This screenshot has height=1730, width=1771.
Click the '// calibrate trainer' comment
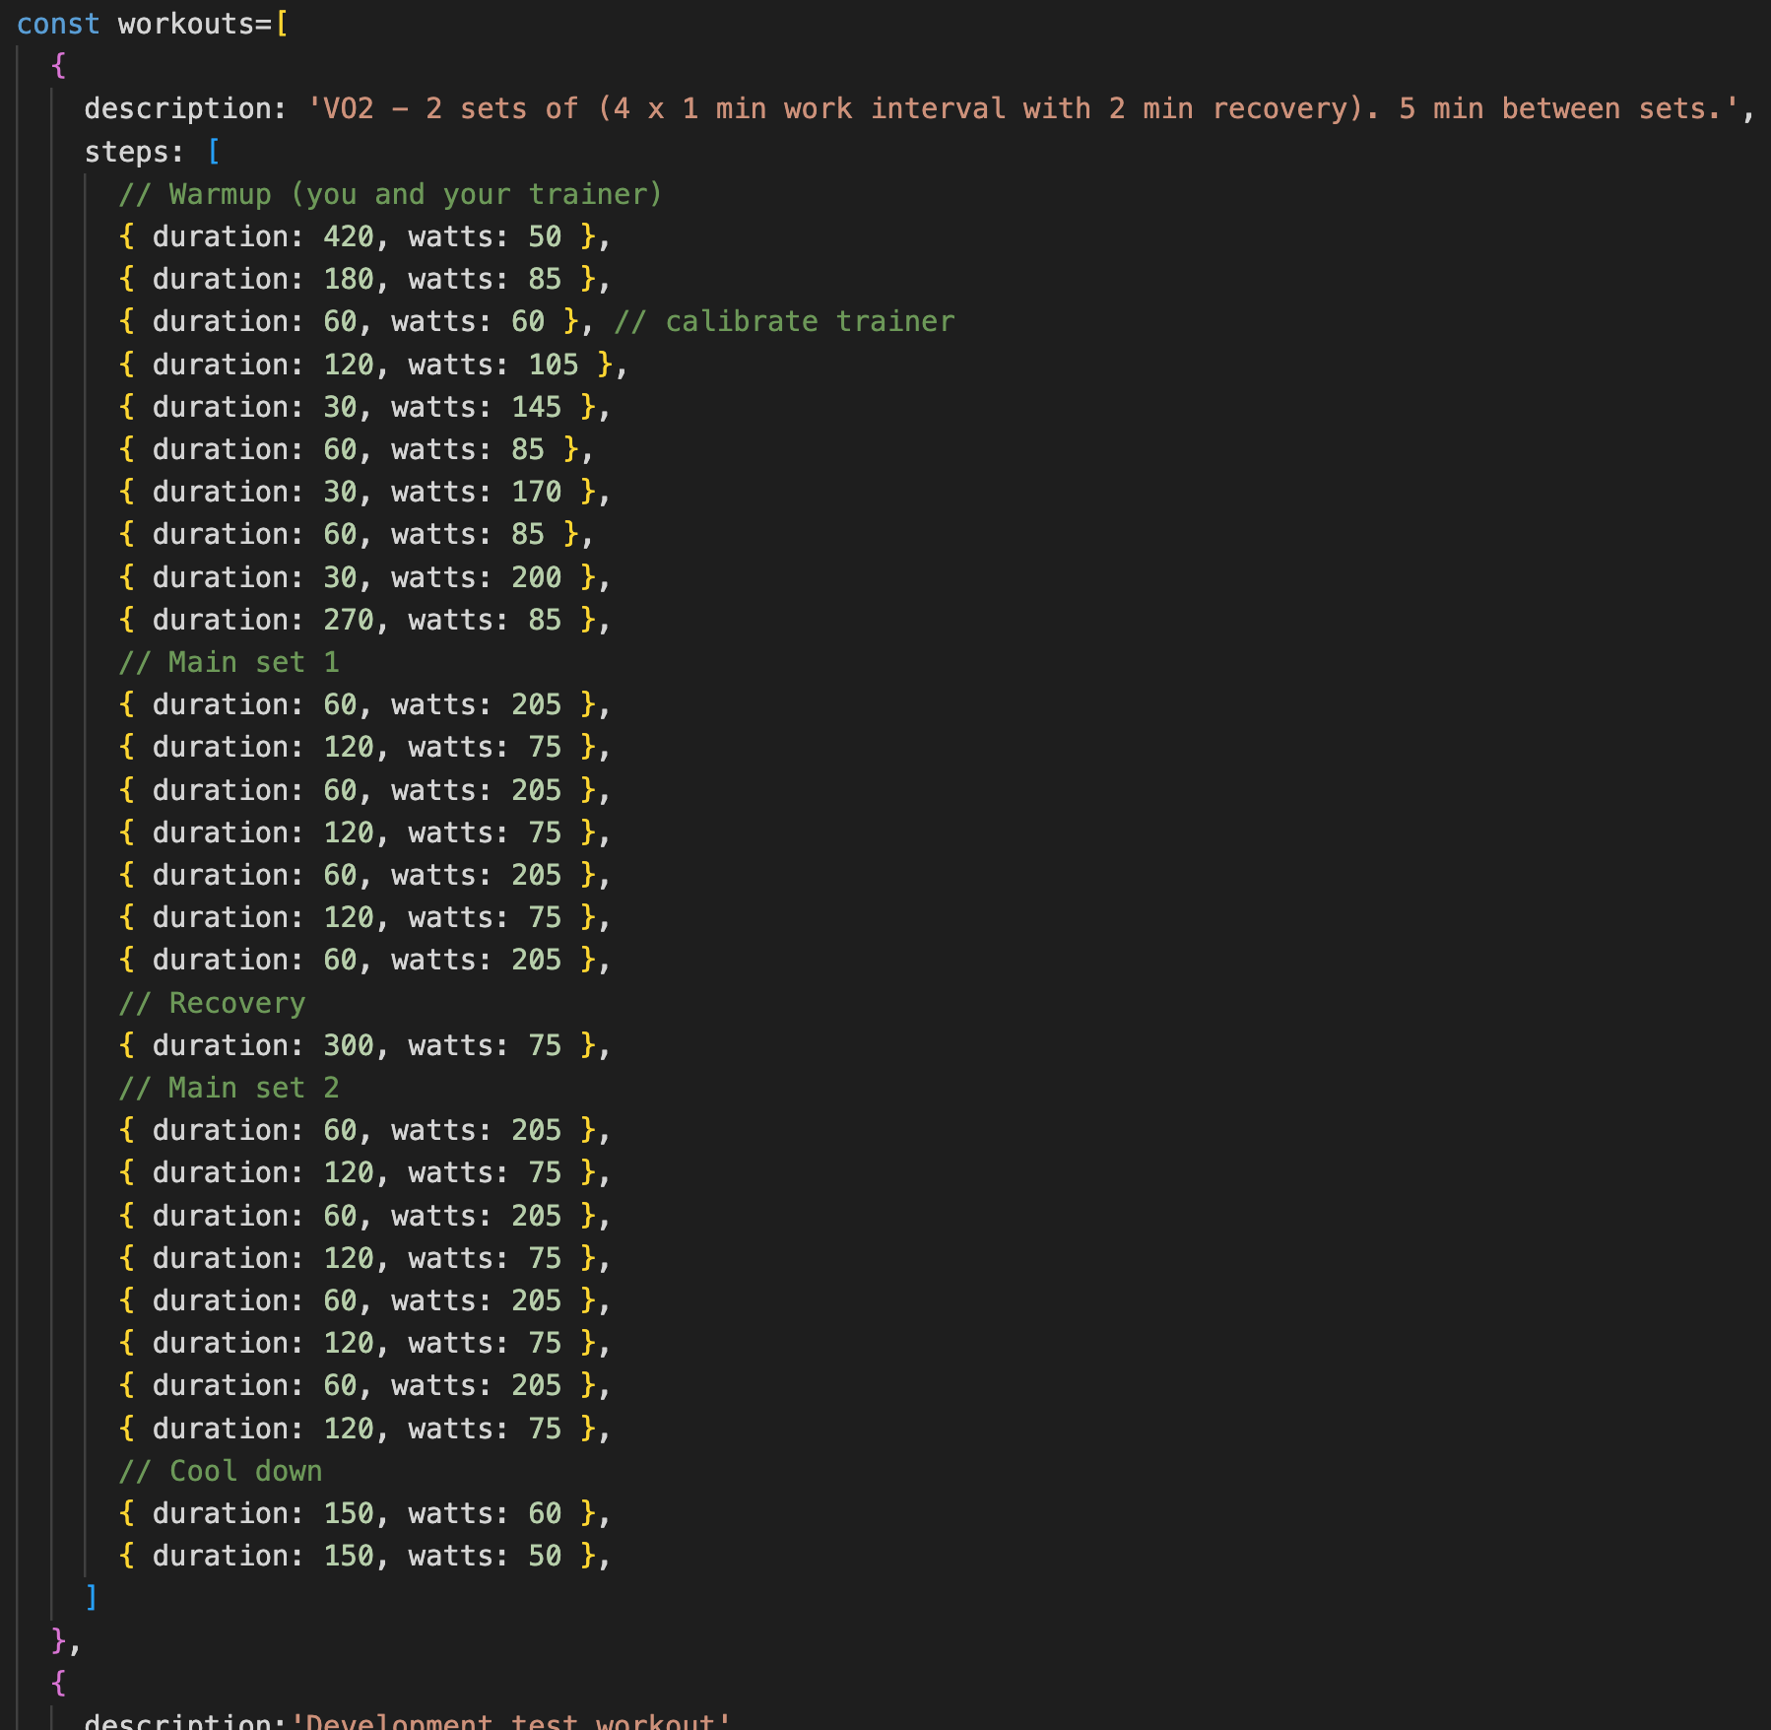784,321
